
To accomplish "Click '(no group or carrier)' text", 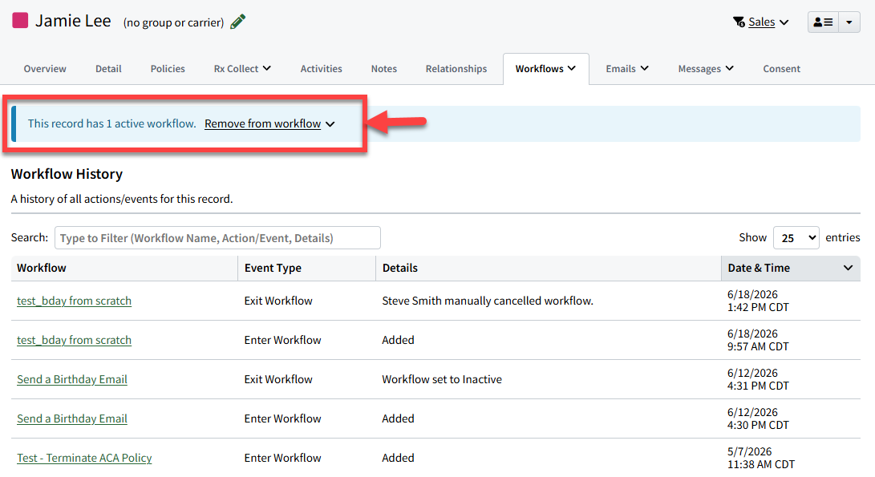I will pyautogui.click(x=173, y=22).
